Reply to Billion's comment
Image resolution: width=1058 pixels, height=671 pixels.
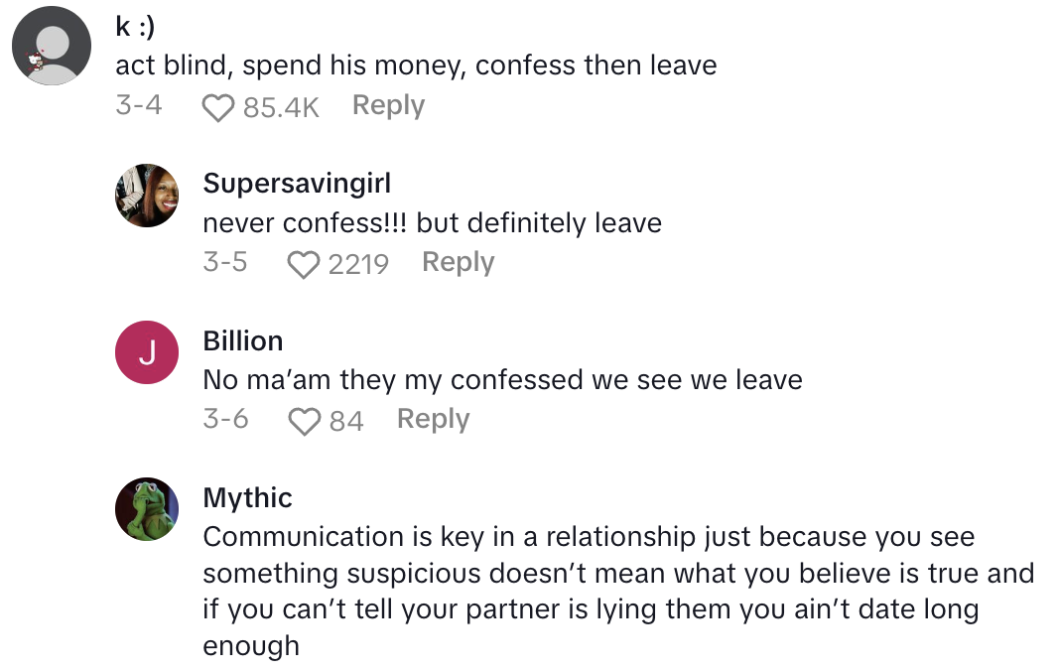[x=433, y=419]
